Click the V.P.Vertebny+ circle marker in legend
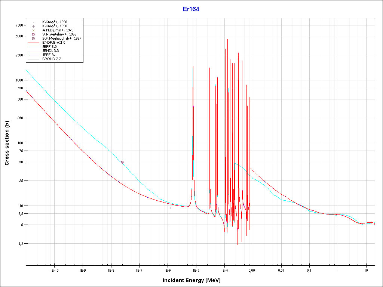This screenshot has width=383, height=287. point(34,34)
